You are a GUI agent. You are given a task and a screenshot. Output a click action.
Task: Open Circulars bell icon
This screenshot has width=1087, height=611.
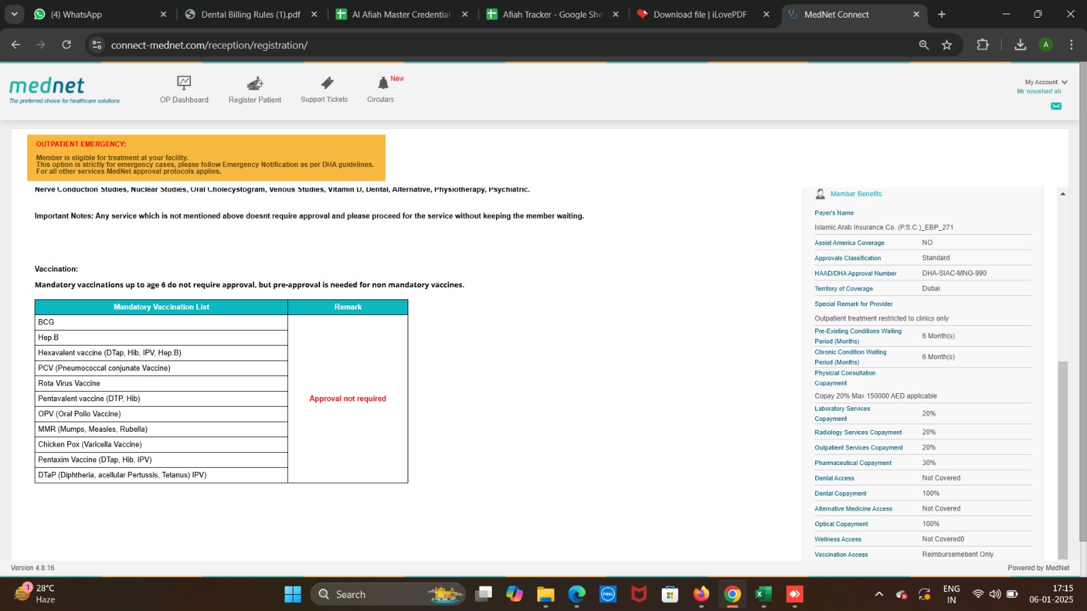383,83
